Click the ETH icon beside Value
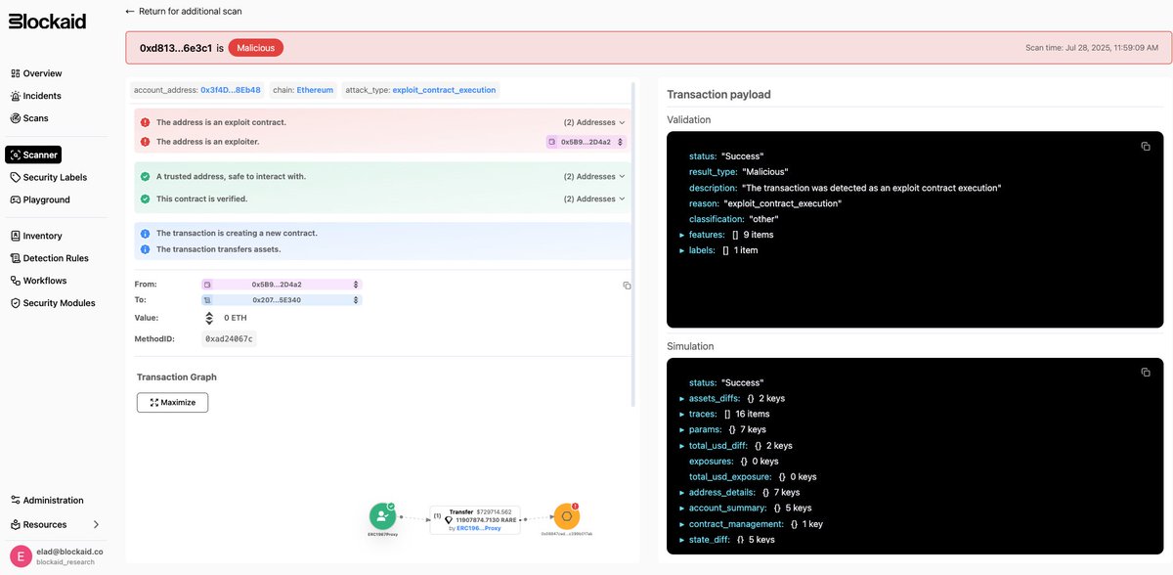The width and height of the screenshot is (1173, 575). pyautogui.click(x=209, y=318)
